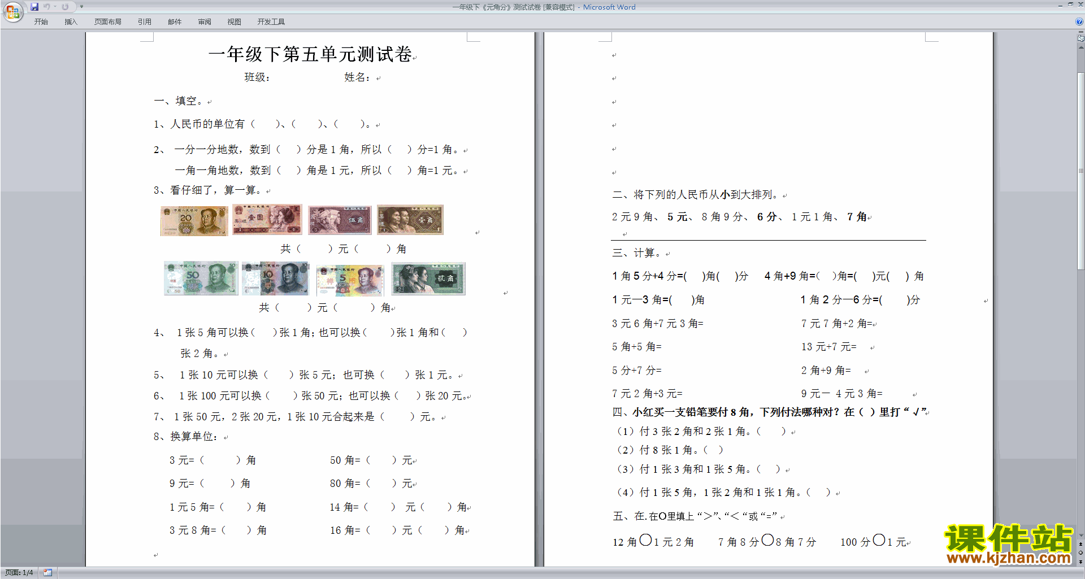Click the text 3 元 6 角+7 元 3 角=

pyautogui.click(x=658, y=324)
